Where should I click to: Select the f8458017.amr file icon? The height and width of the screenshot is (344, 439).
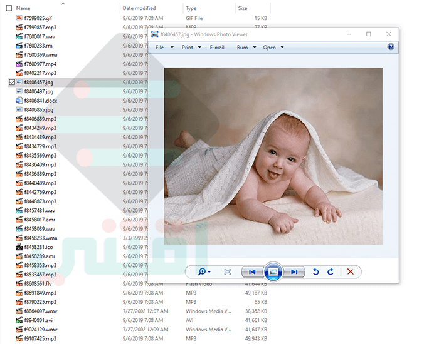(x=19, y=220)
